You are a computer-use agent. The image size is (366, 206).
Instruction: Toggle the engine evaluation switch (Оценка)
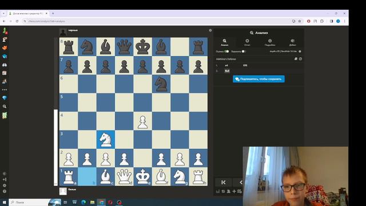coord(226,51)
